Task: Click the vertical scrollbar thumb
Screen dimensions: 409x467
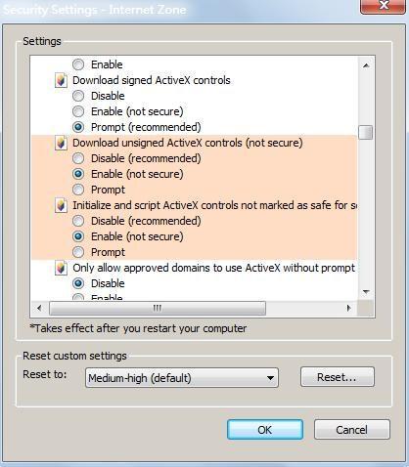Action: point(366,132)
